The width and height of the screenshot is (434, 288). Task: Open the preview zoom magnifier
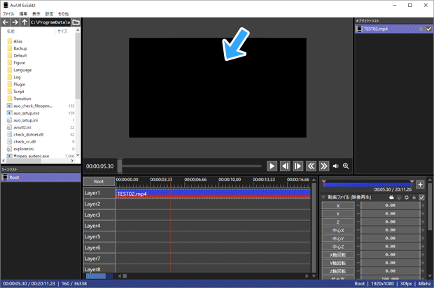click(x=346, y=166)
